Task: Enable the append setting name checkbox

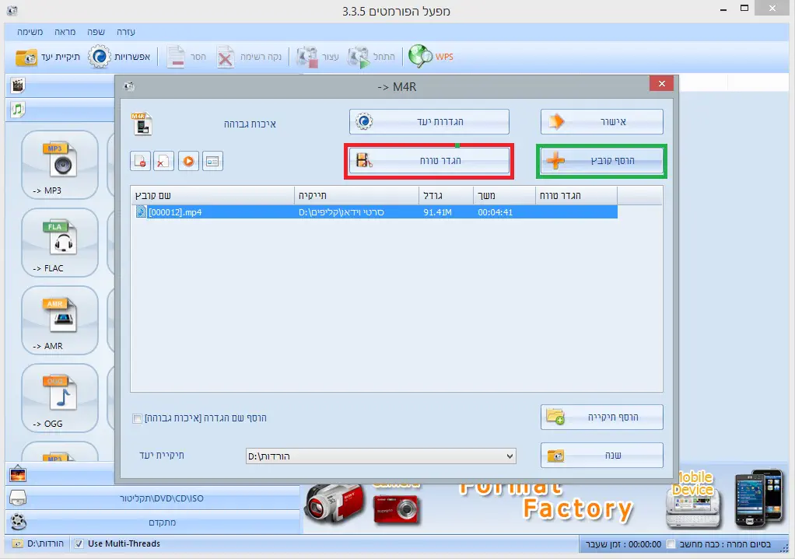Action: (x=138, y=418)
